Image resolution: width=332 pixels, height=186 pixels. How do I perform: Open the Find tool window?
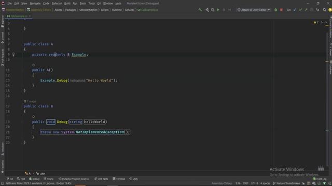coord(21,179)
